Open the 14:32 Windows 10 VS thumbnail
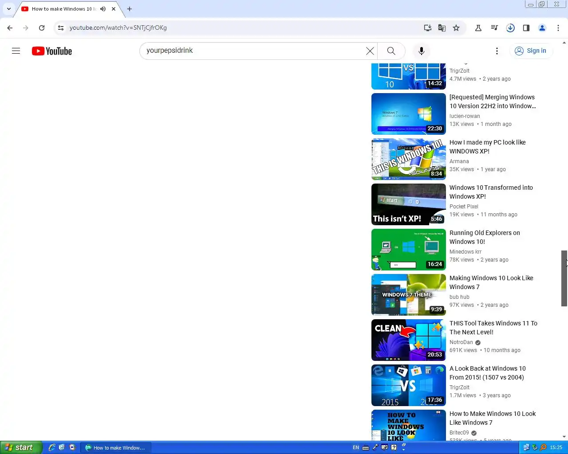The height and width of the screenshot is (454, 568). coord(408,76)
